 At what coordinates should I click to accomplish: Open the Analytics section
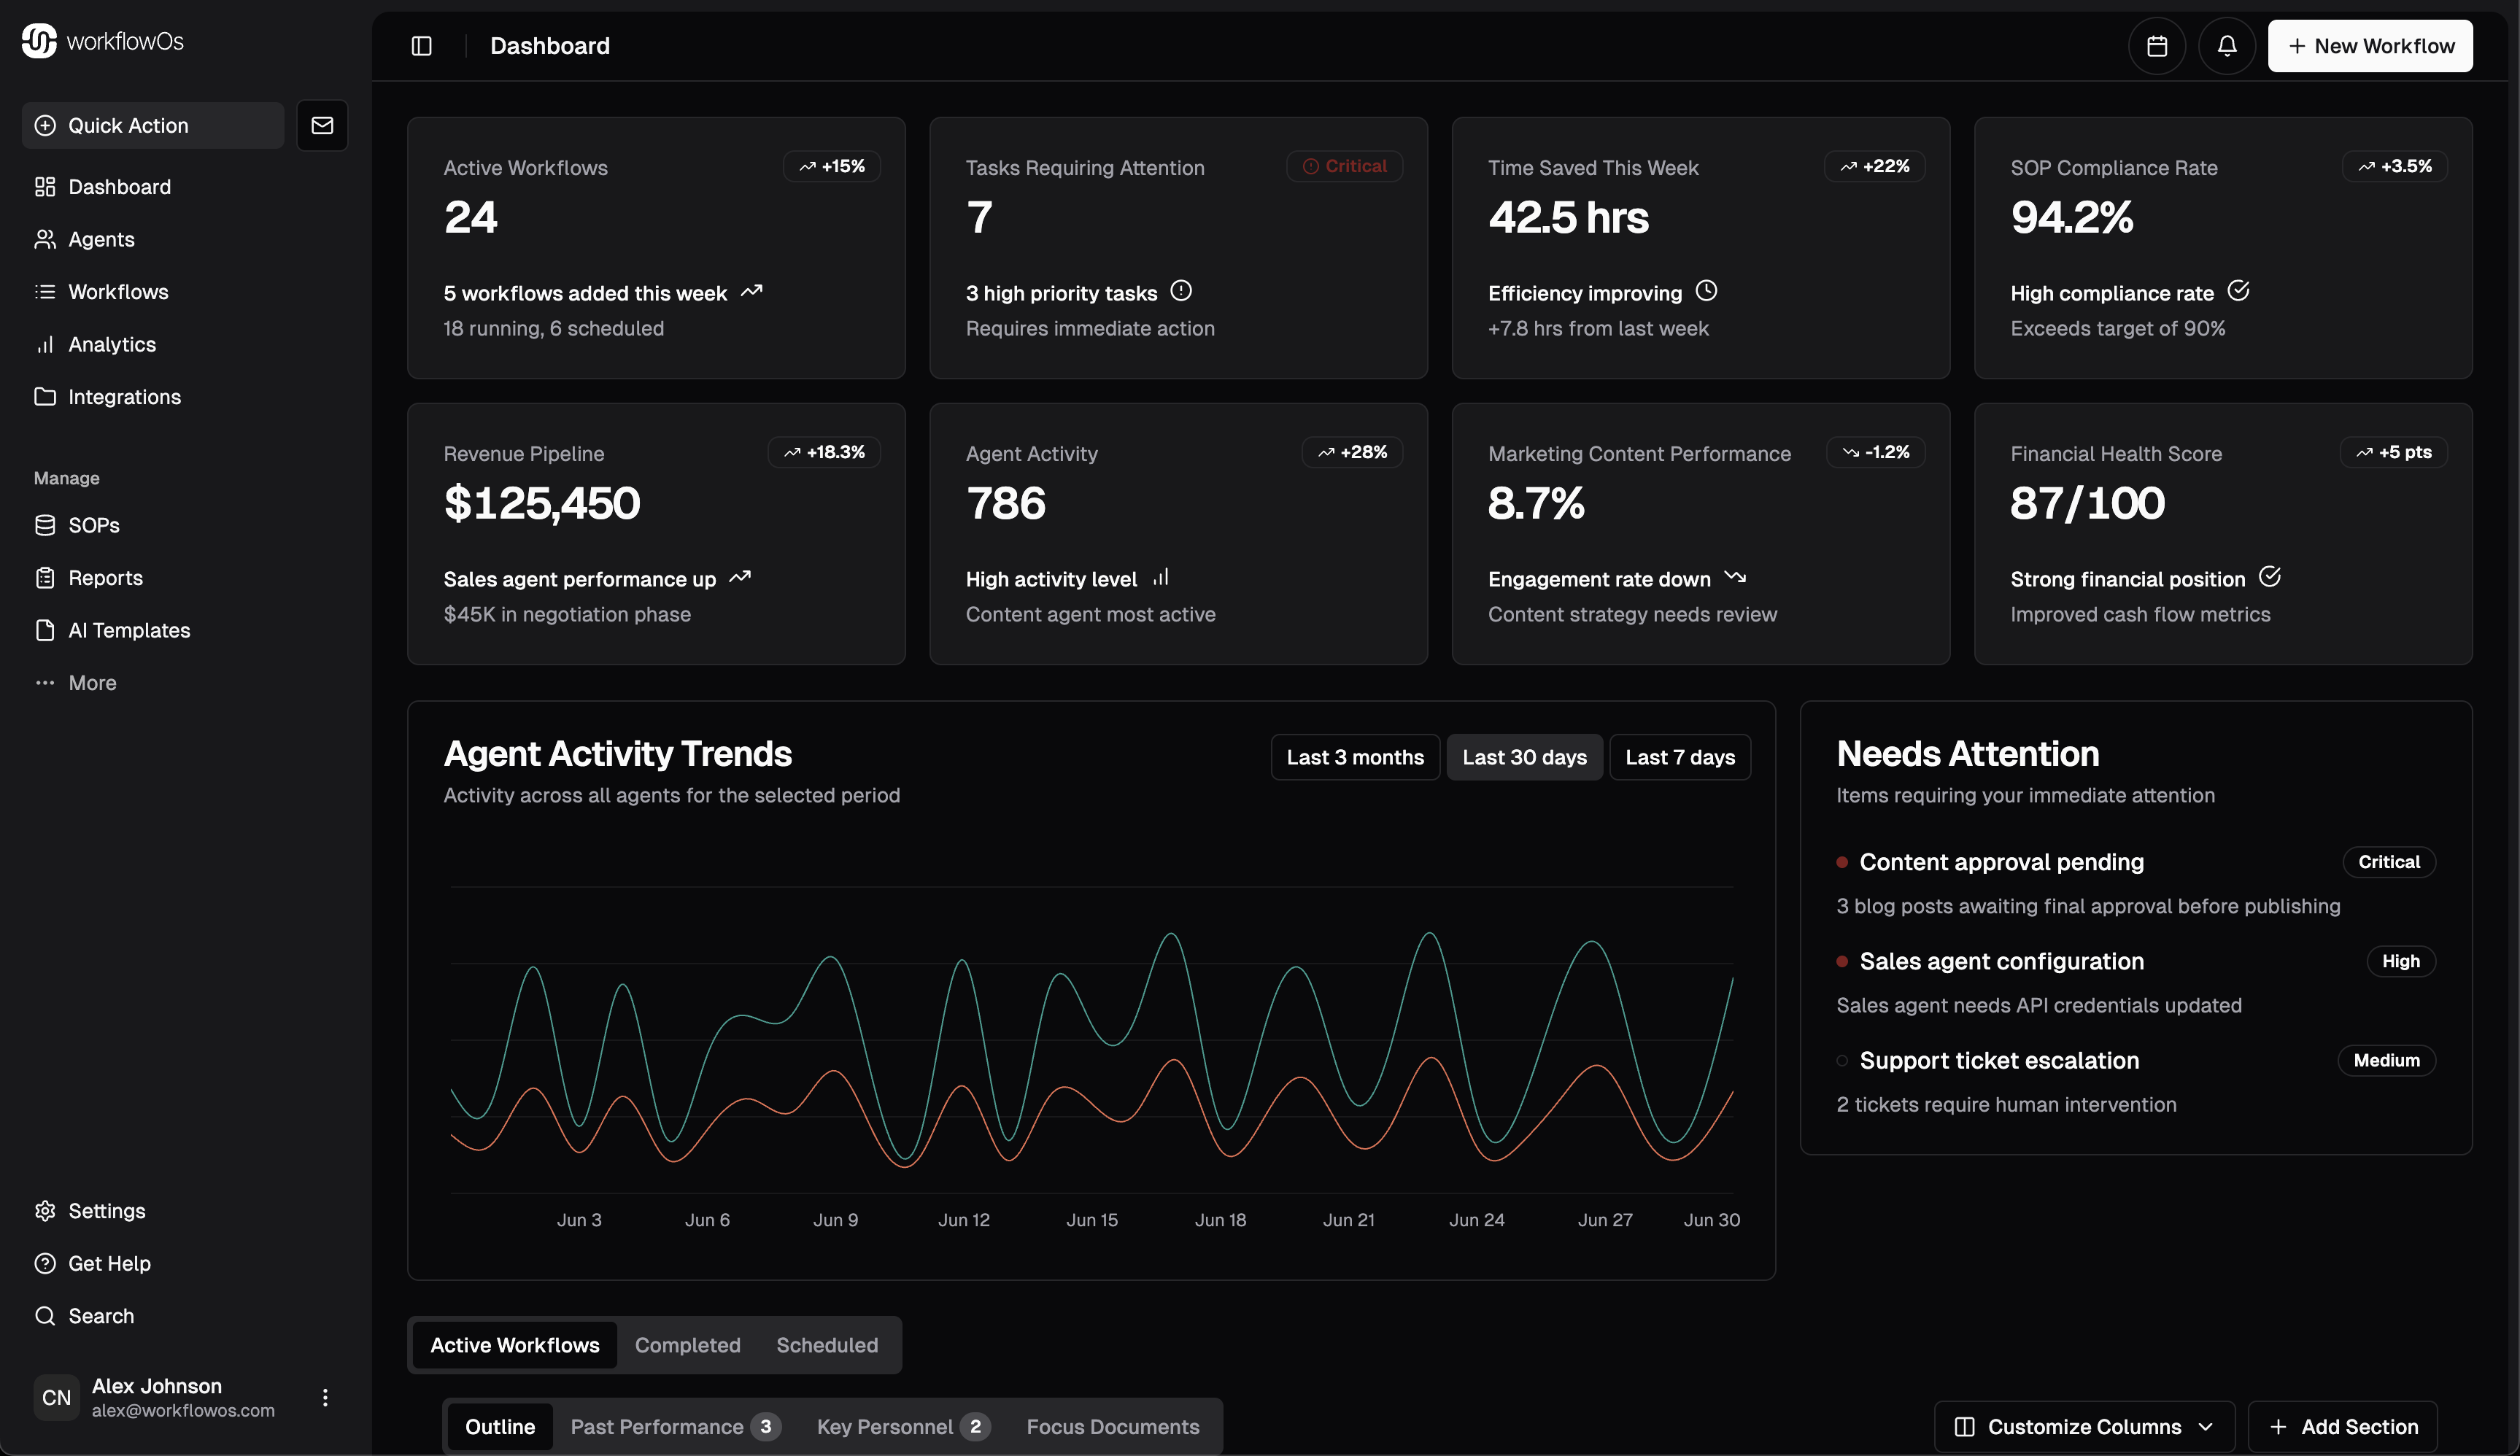111,344
